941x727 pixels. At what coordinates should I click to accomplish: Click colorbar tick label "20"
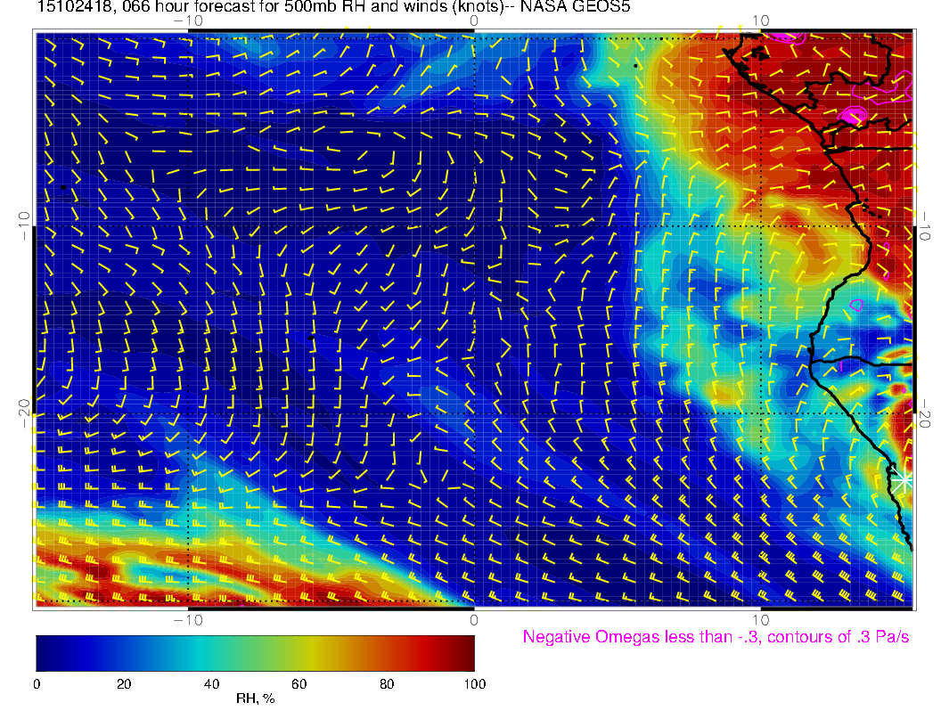124,684
